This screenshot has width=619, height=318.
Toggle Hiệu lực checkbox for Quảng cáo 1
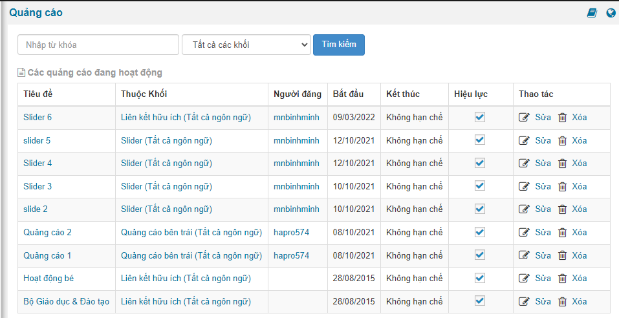click(480, 255)
